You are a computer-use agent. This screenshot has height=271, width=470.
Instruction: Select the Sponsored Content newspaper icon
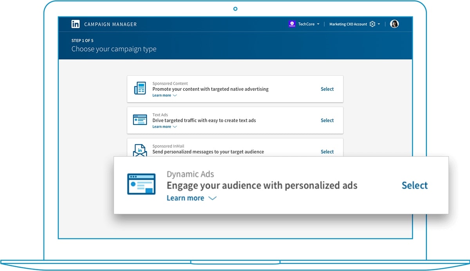tap(140, 88)
